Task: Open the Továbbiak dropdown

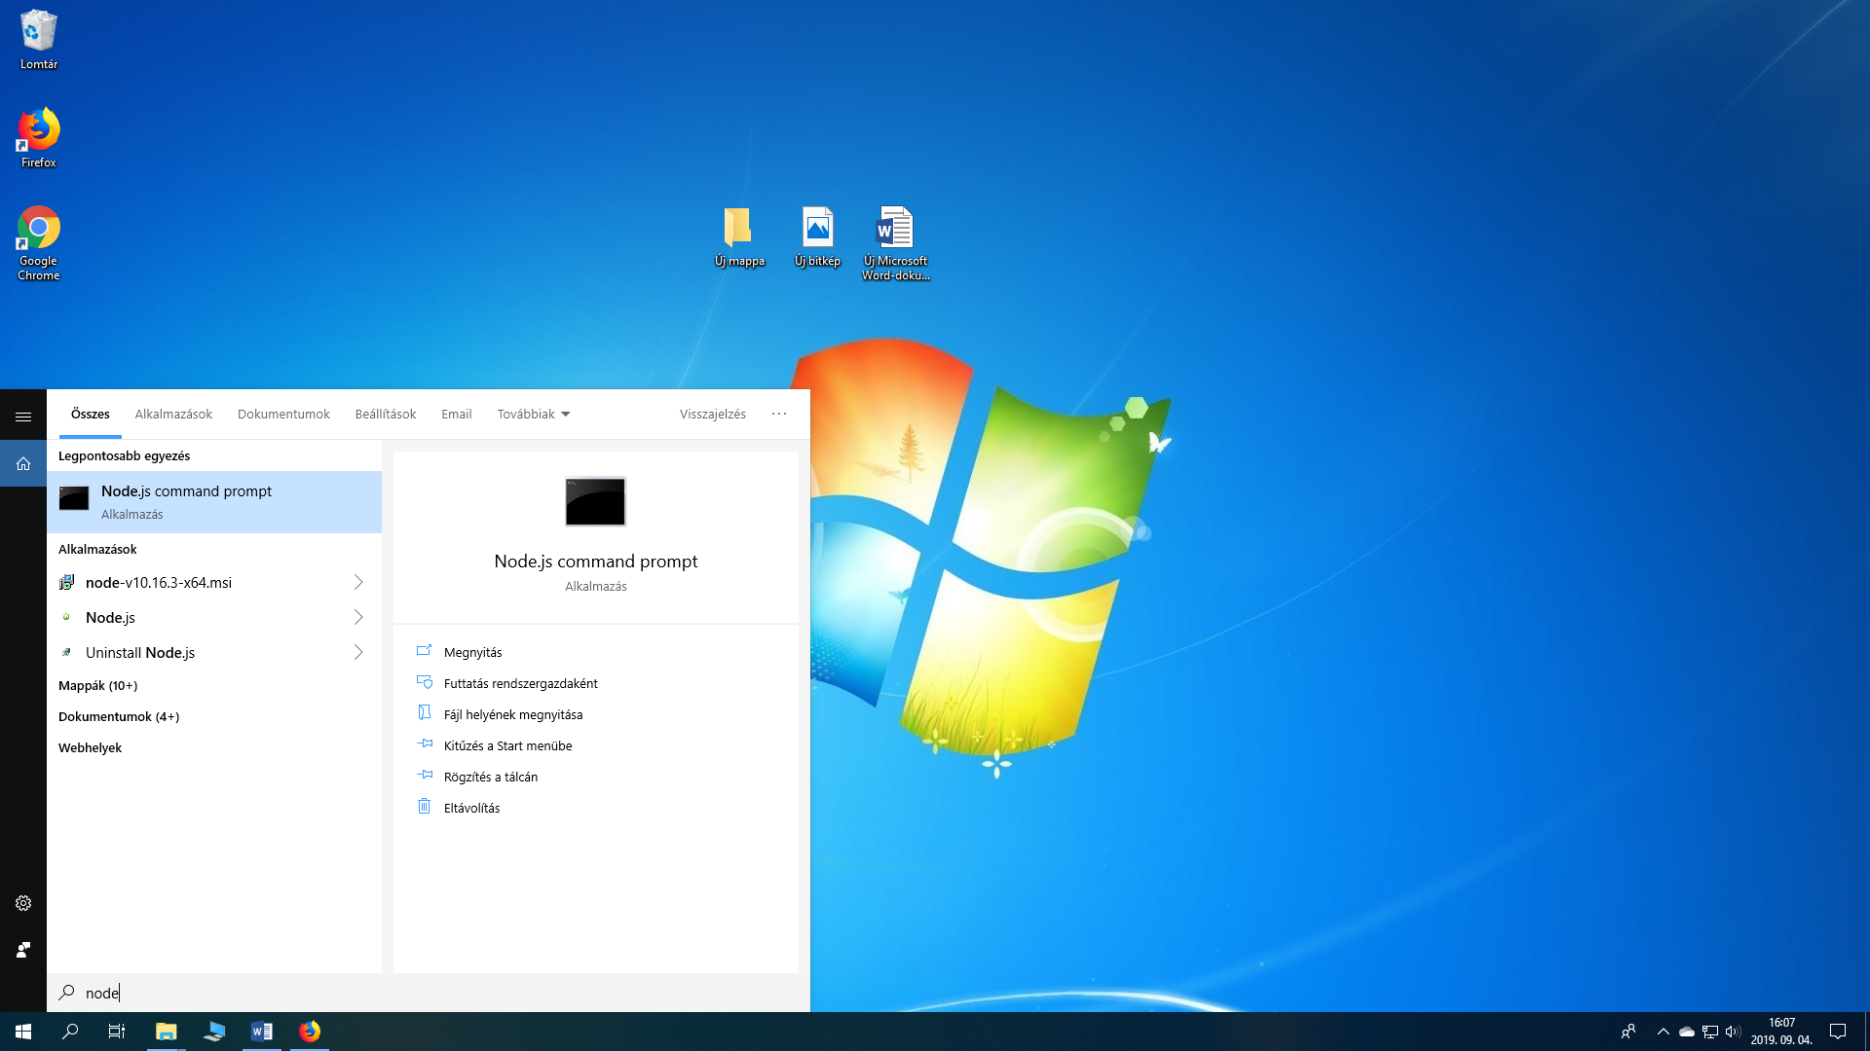Action: [x=534, y=415]
